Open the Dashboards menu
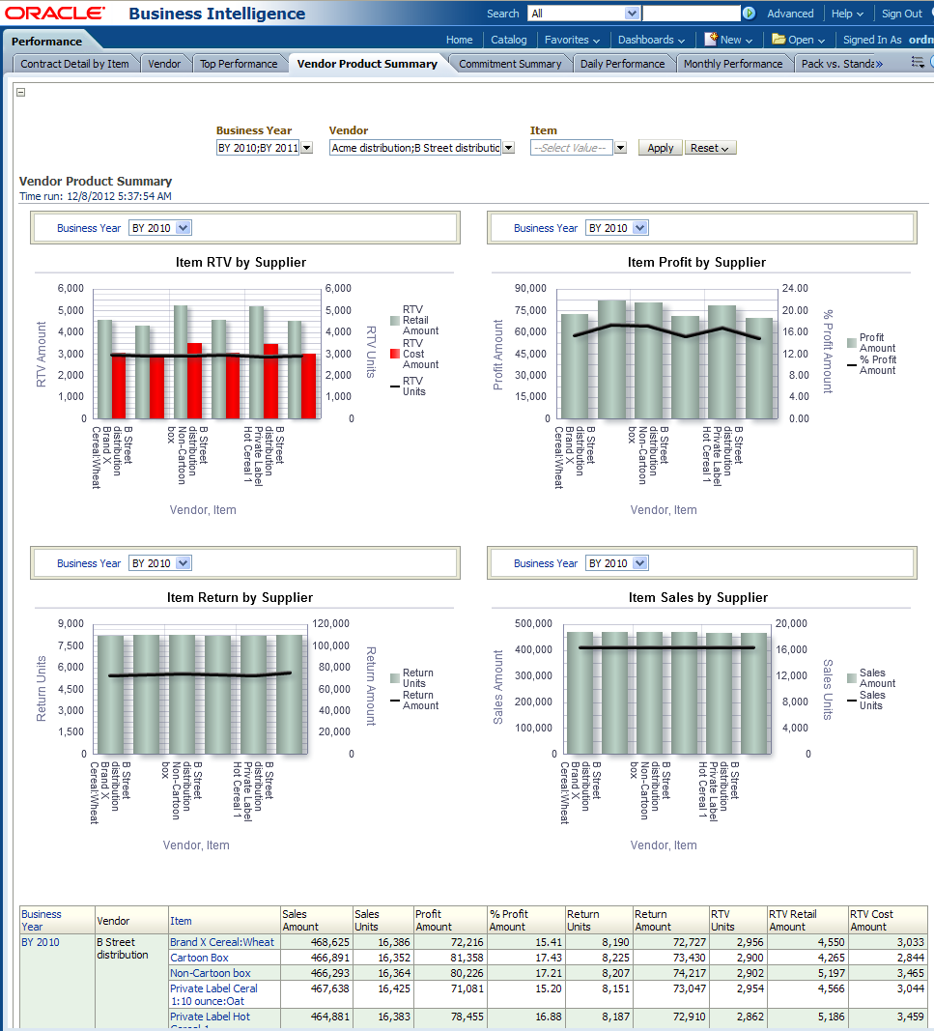The image size is (934, 1031). click(651, 40)
